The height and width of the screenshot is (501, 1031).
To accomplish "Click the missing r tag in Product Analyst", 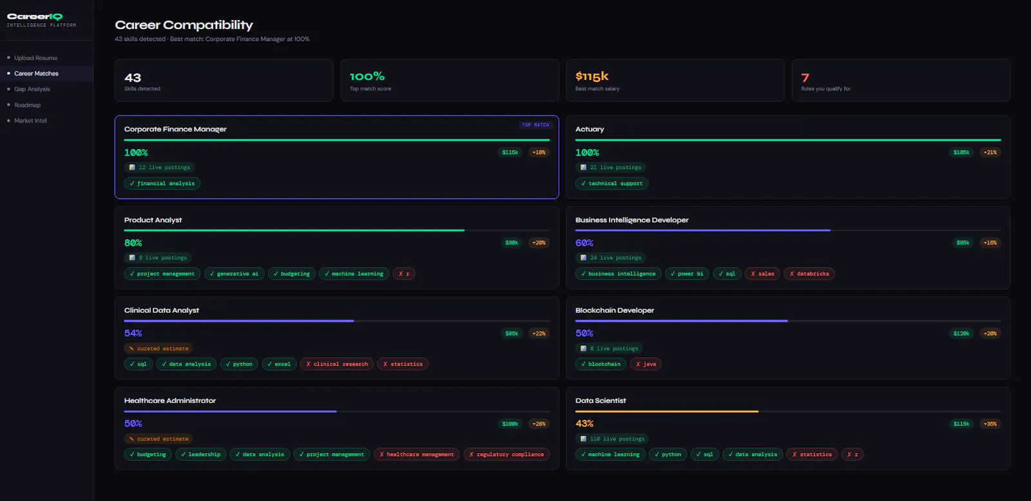I will (404, 274).
